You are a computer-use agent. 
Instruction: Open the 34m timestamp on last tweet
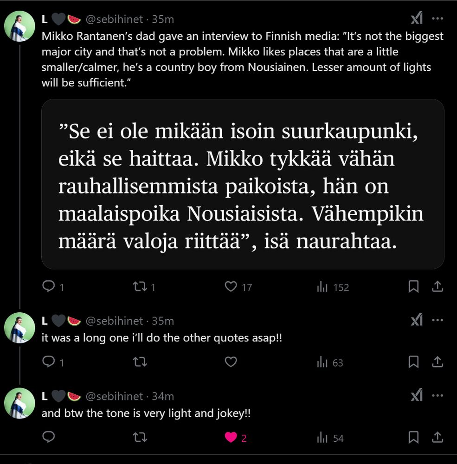(163, 396)
